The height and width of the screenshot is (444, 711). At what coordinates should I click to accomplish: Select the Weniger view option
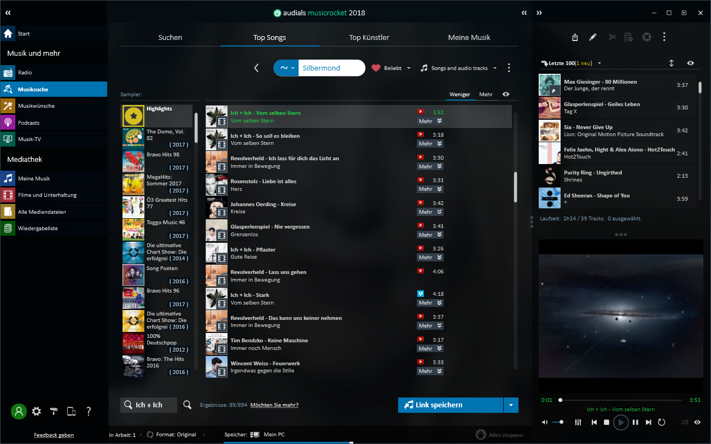tap(459, 94)
